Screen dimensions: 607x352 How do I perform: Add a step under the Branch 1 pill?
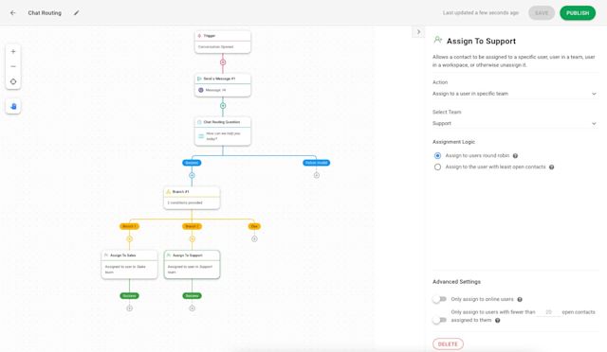[x=129, y=238]
